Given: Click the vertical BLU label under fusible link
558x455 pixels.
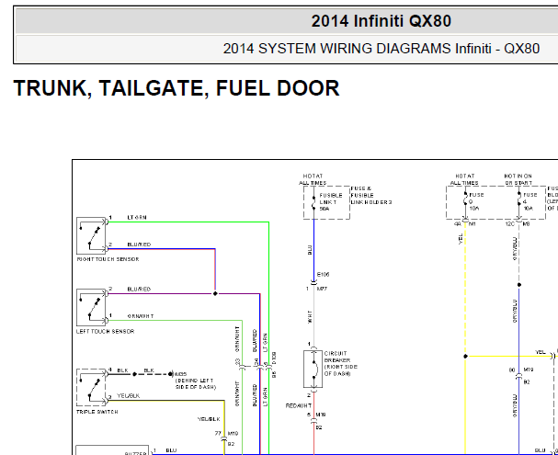Looking at the screenshot, I should click(x=310, y=250).
